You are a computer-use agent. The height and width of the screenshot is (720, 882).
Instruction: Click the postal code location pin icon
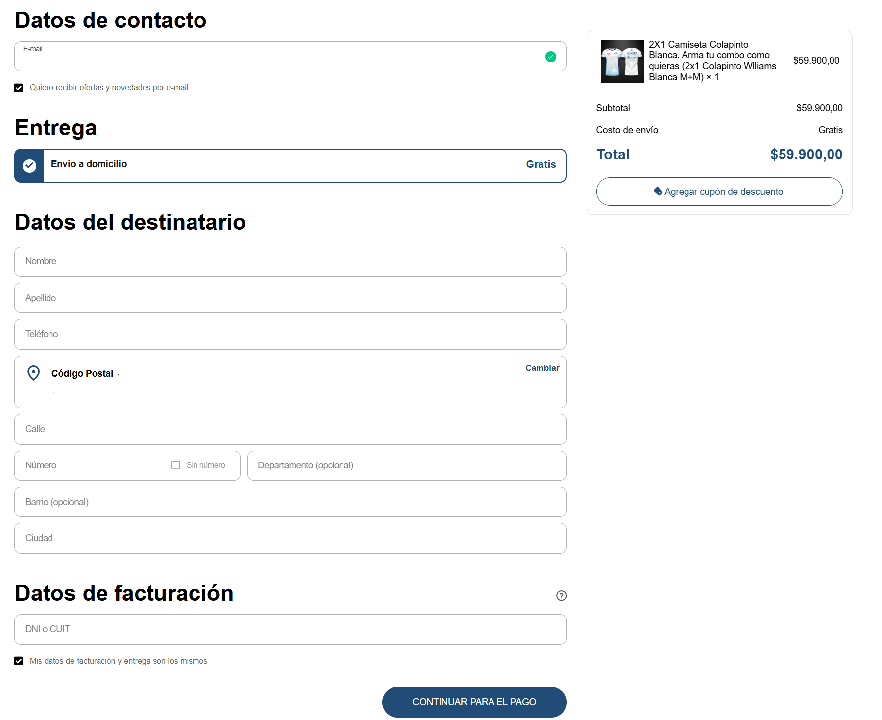[33, 373]
